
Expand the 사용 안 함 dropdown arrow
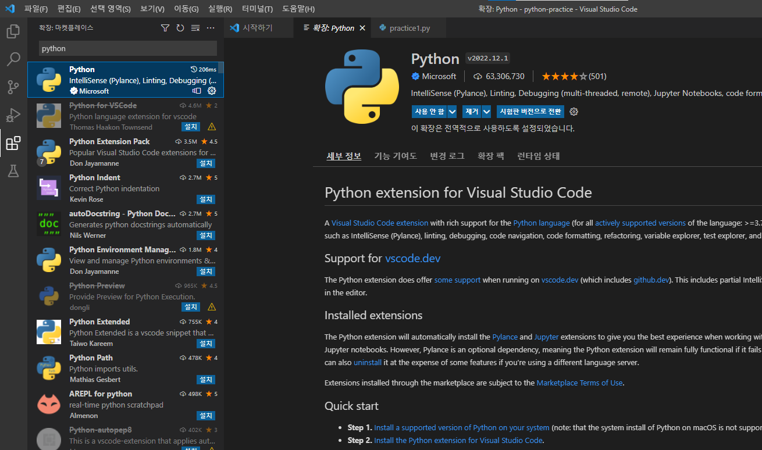pyautogui.click(x=452, y=112)
